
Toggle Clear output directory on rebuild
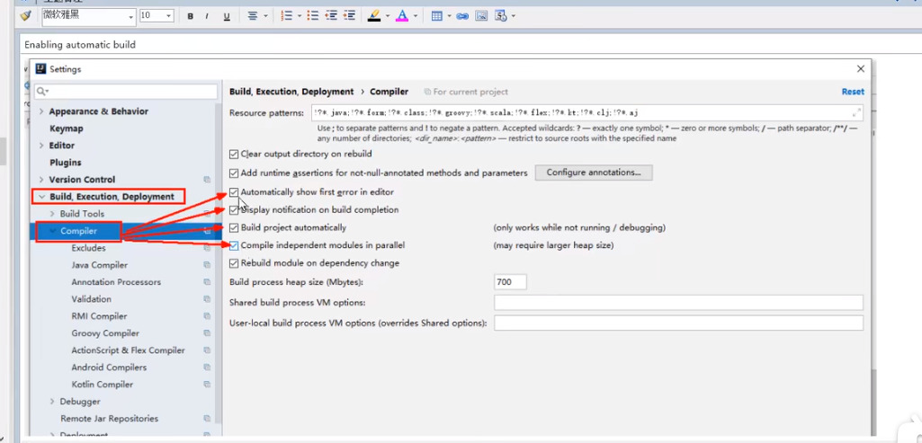pos(234,154)
